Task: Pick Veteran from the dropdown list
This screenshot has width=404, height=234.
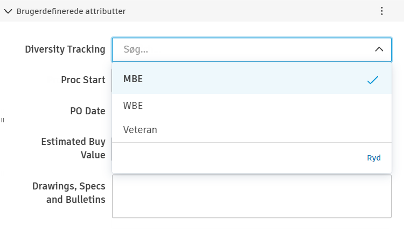Action: click(140, 129)
